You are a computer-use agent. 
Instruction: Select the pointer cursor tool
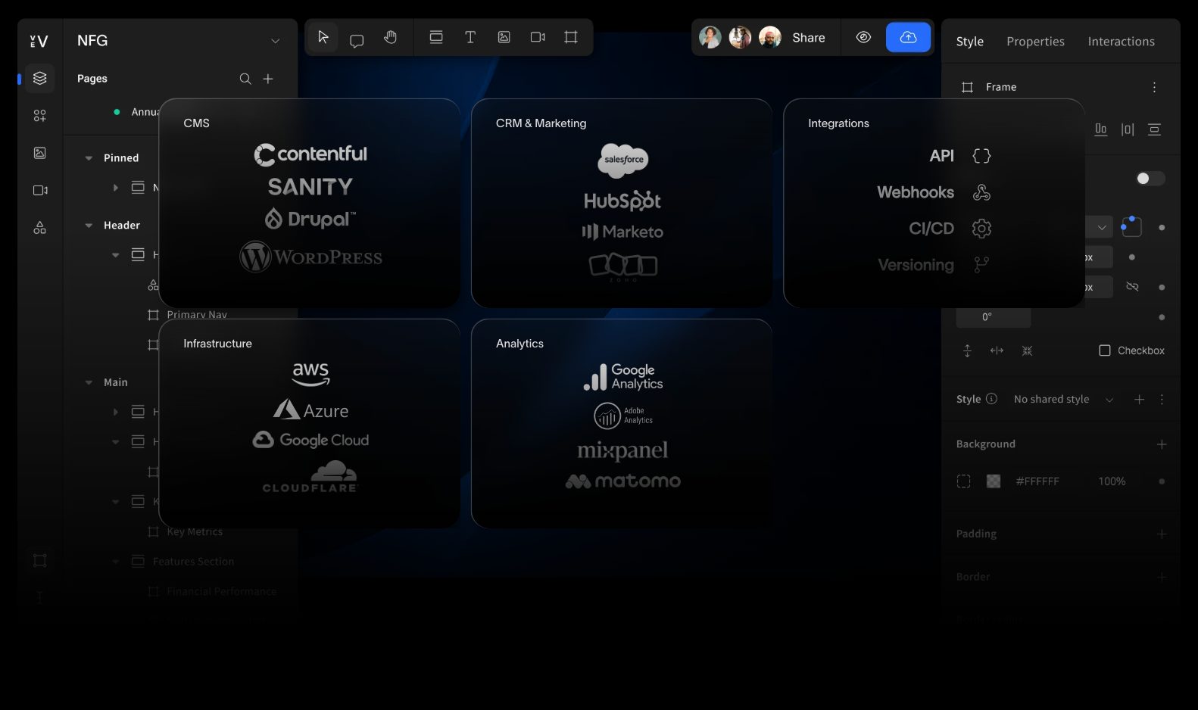(x=323, y=37)
